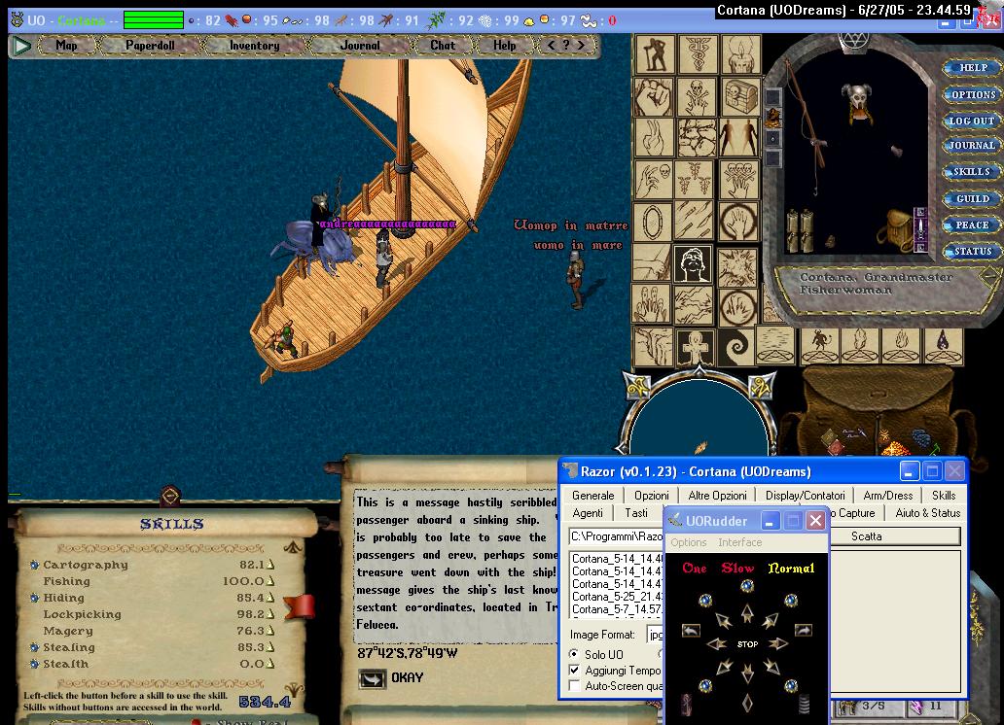Open the Image Format dropdown
The width and height of the screenshot is (1004, 725).
655,635
